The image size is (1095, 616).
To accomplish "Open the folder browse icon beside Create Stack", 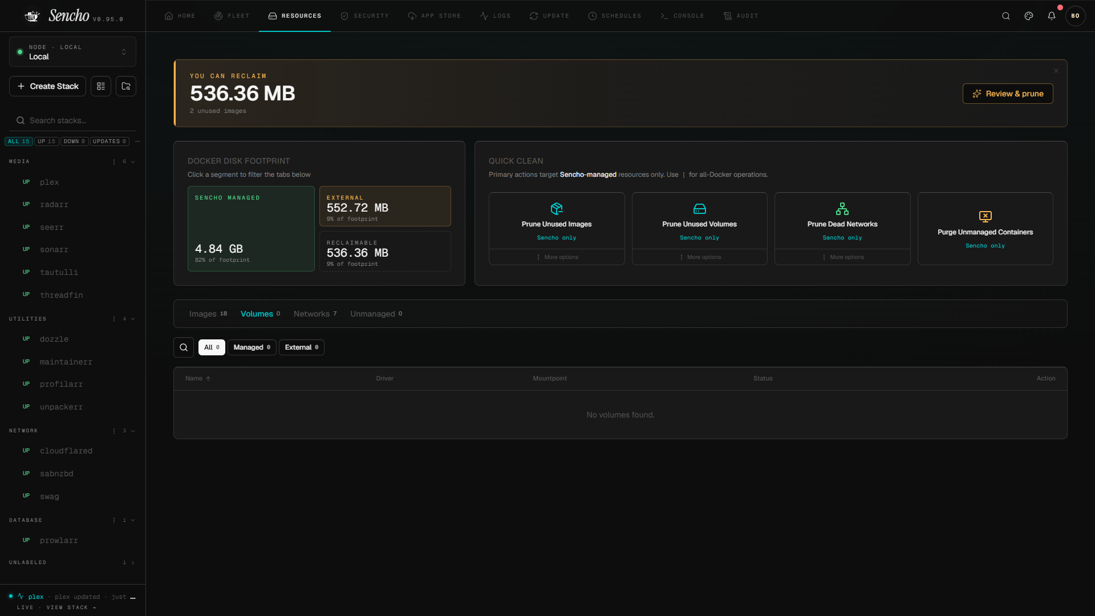I will (x=126, y=86).
